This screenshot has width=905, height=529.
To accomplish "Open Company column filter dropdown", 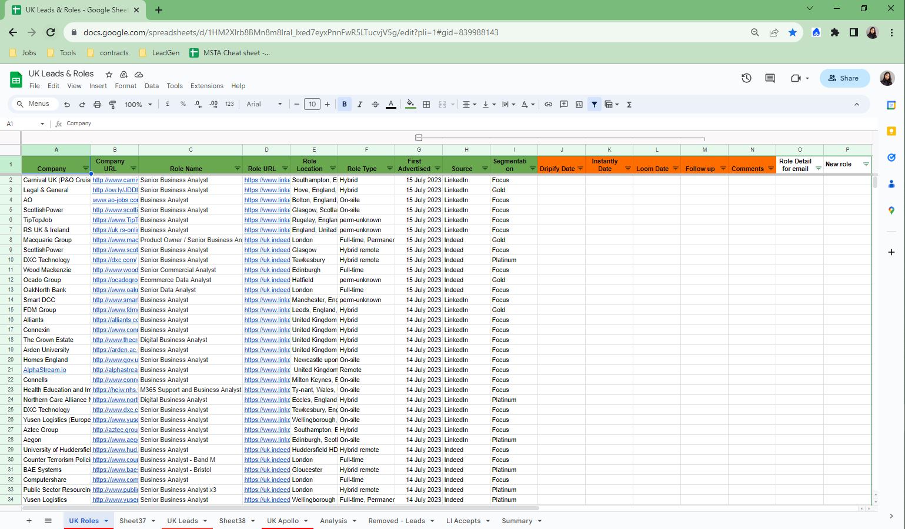I will tap(86, 169).
